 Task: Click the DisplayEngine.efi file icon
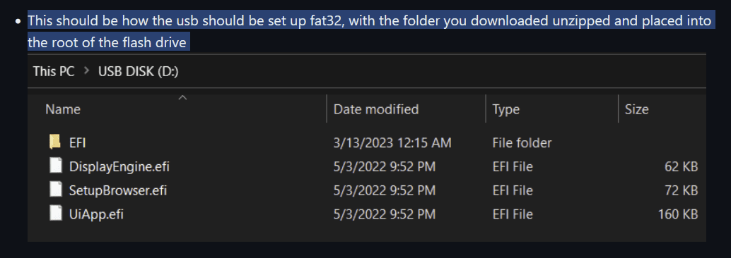point(56,166)
